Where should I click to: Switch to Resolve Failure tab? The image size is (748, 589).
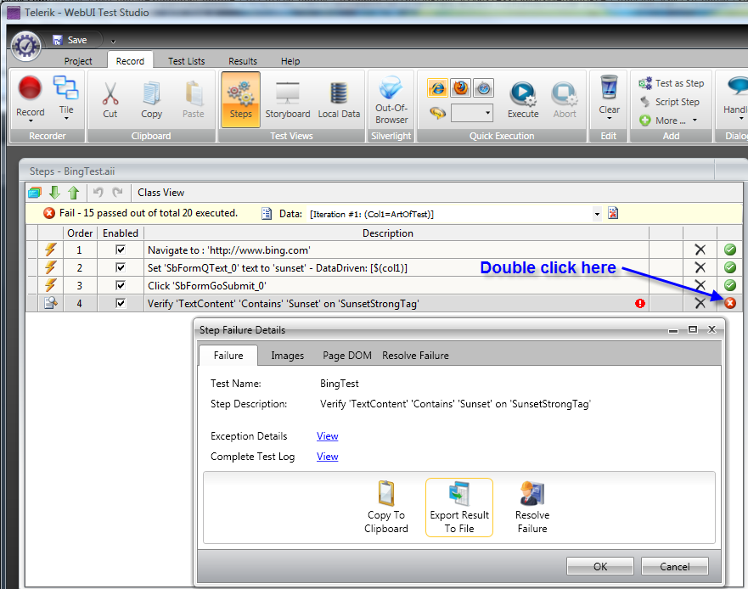click(415, 356)
